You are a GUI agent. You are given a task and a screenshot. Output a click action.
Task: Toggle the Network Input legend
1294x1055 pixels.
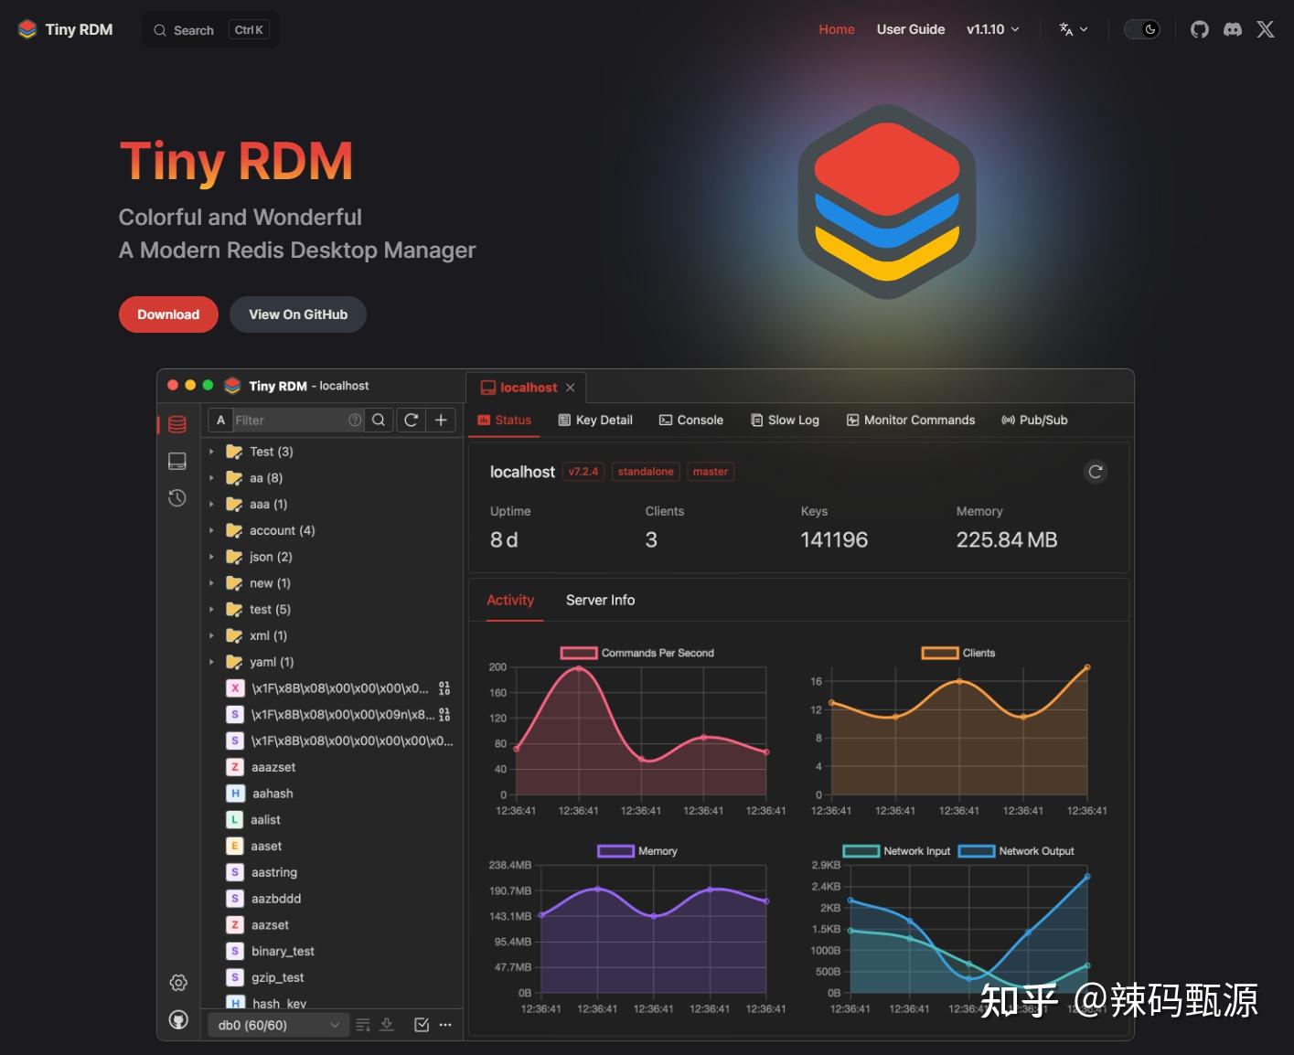click(896, 851)
